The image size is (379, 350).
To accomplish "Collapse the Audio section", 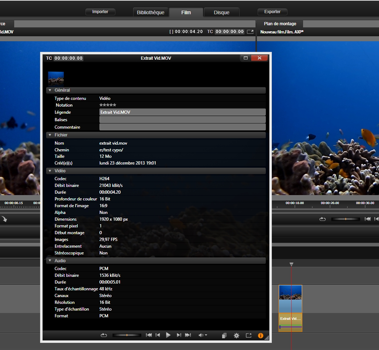I will (x=50, y=261).
